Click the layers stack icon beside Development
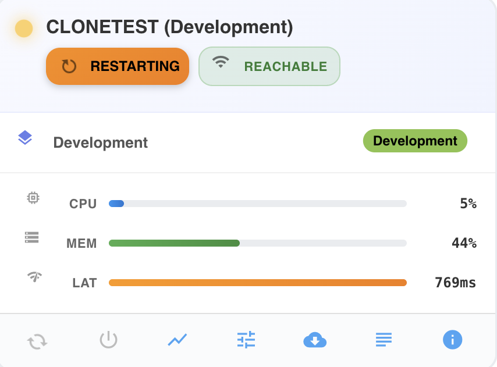The image size is (497, 367). pos(25,138)
